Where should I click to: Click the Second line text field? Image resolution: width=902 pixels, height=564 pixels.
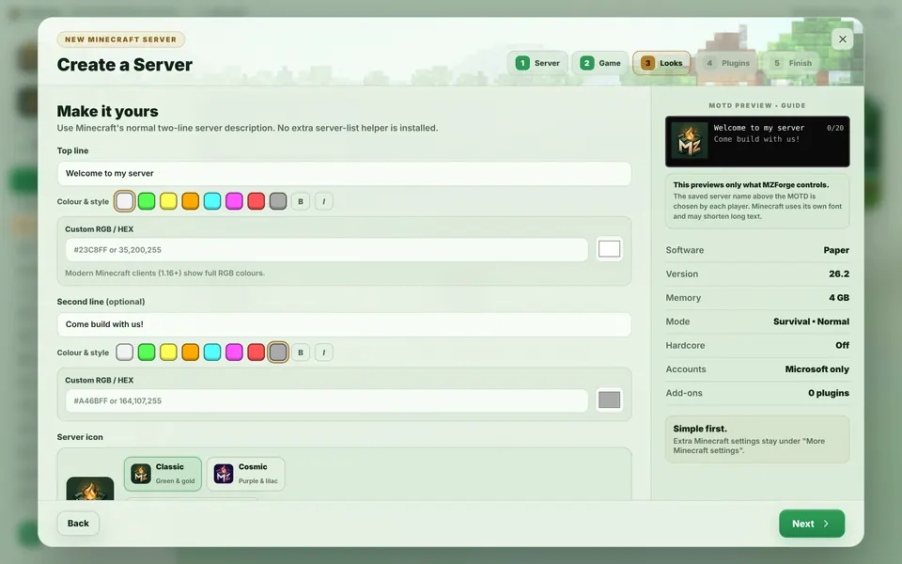click(344, 324)
